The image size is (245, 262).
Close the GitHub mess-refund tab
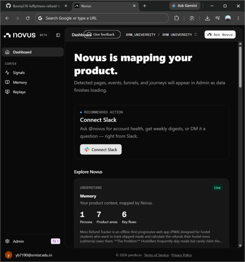(x=66, y=6)
